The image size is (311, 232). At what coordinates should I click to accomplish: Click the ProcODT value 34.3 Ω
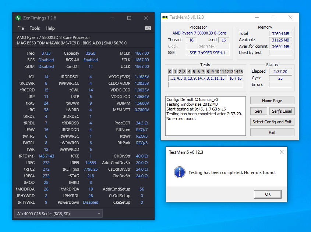pyautogui.click(x=142, y=123)
